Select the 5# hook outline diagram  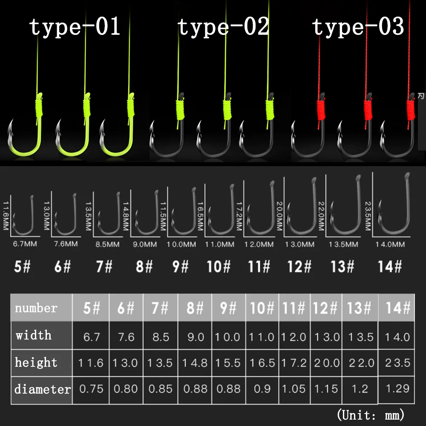coord(23,215)
